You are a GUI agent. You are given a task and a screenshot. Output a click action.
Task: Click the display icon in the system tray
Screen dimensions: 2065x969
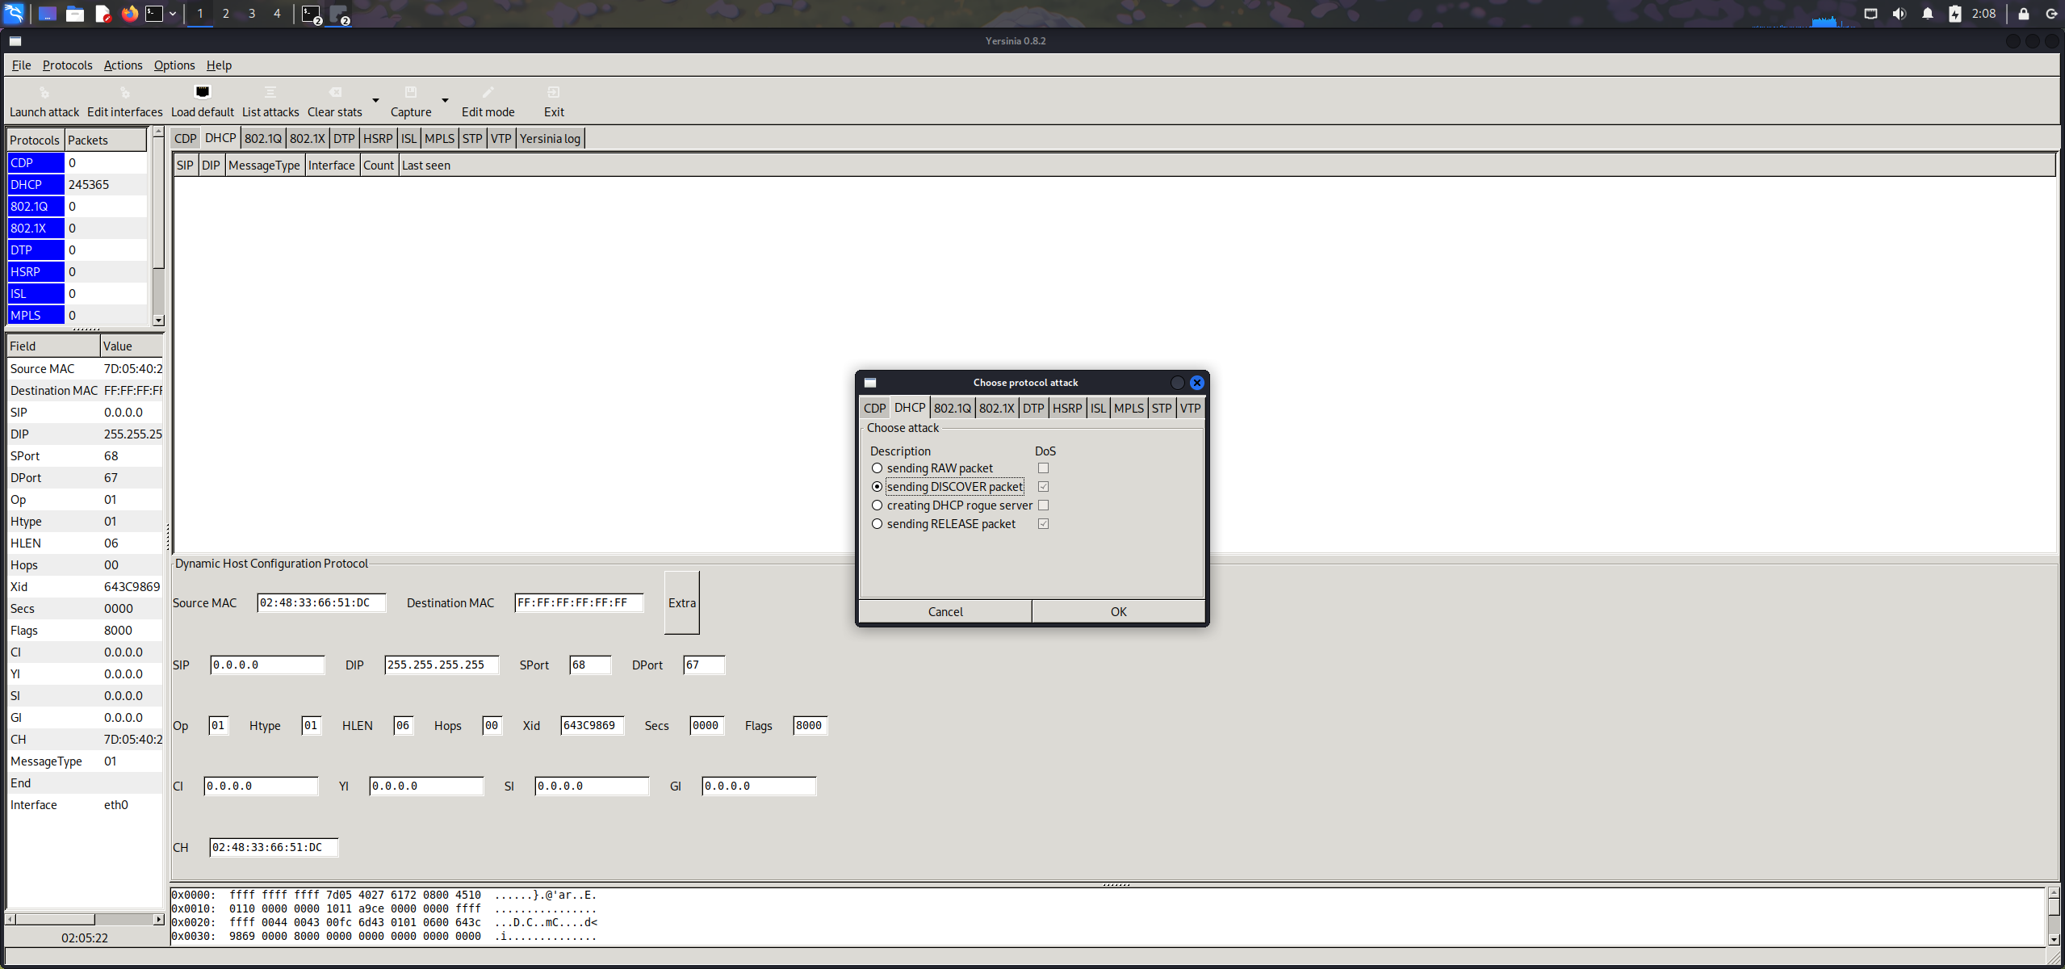pos(1870,14)
